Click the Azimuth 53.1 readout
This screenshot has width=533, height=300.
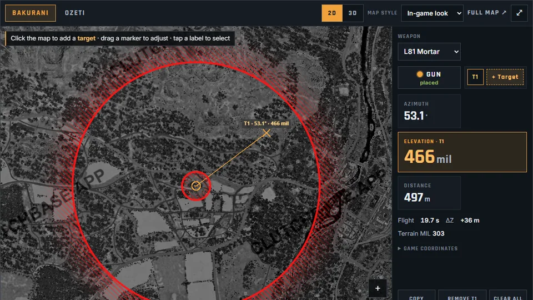(429, 111)
